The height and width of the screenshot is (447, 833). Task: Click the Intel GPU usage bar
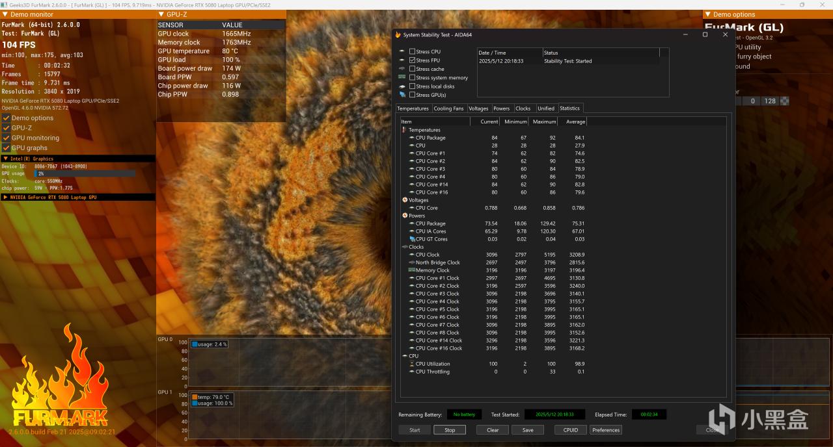(85, 173)
